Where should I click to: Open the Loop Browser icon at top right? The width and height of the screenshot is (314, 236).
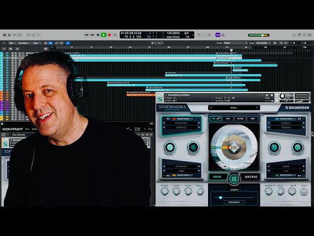305,35
